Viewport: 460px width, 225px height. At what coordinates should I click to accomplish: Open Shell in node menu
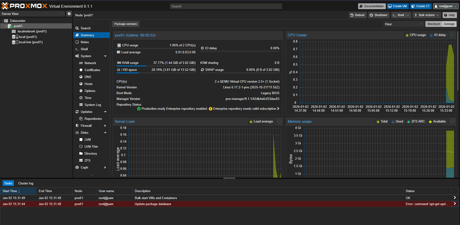[x=92, y=49]
